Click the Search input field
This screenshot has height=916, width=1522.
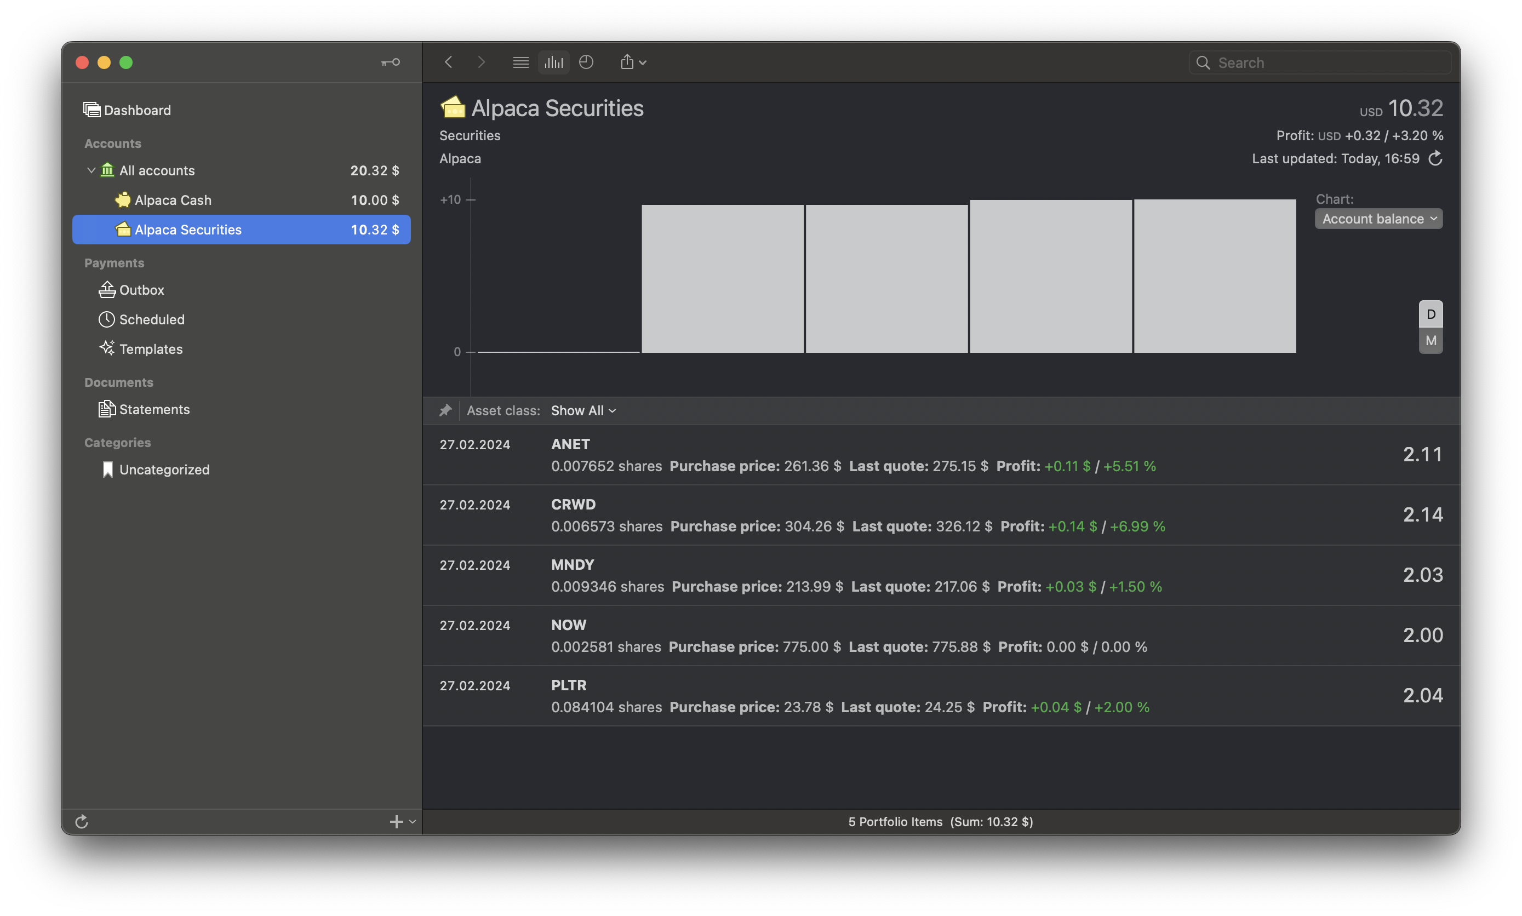[1327, 62]
